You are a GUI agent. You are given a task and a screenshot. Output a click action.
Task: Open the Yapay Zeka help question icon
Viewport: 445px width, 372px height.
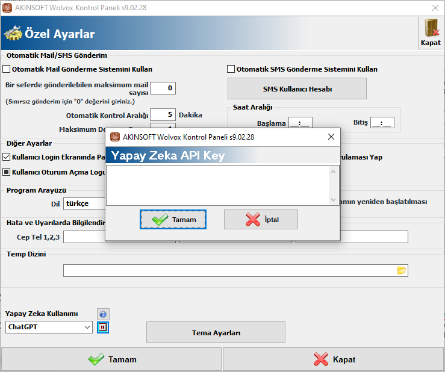(103, 314)
